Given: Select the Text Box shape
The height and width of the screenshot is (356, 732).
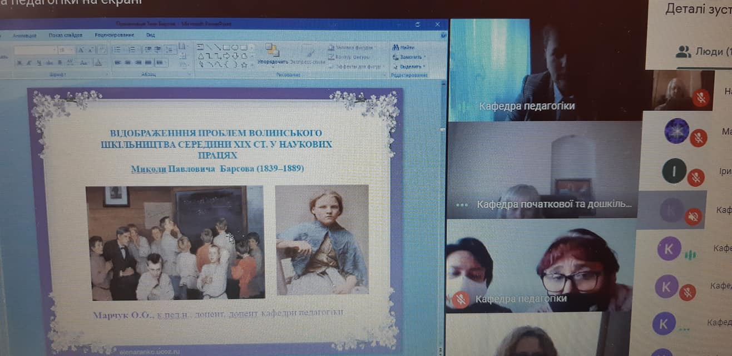Looking at the screenshot, I should (200, 47).
